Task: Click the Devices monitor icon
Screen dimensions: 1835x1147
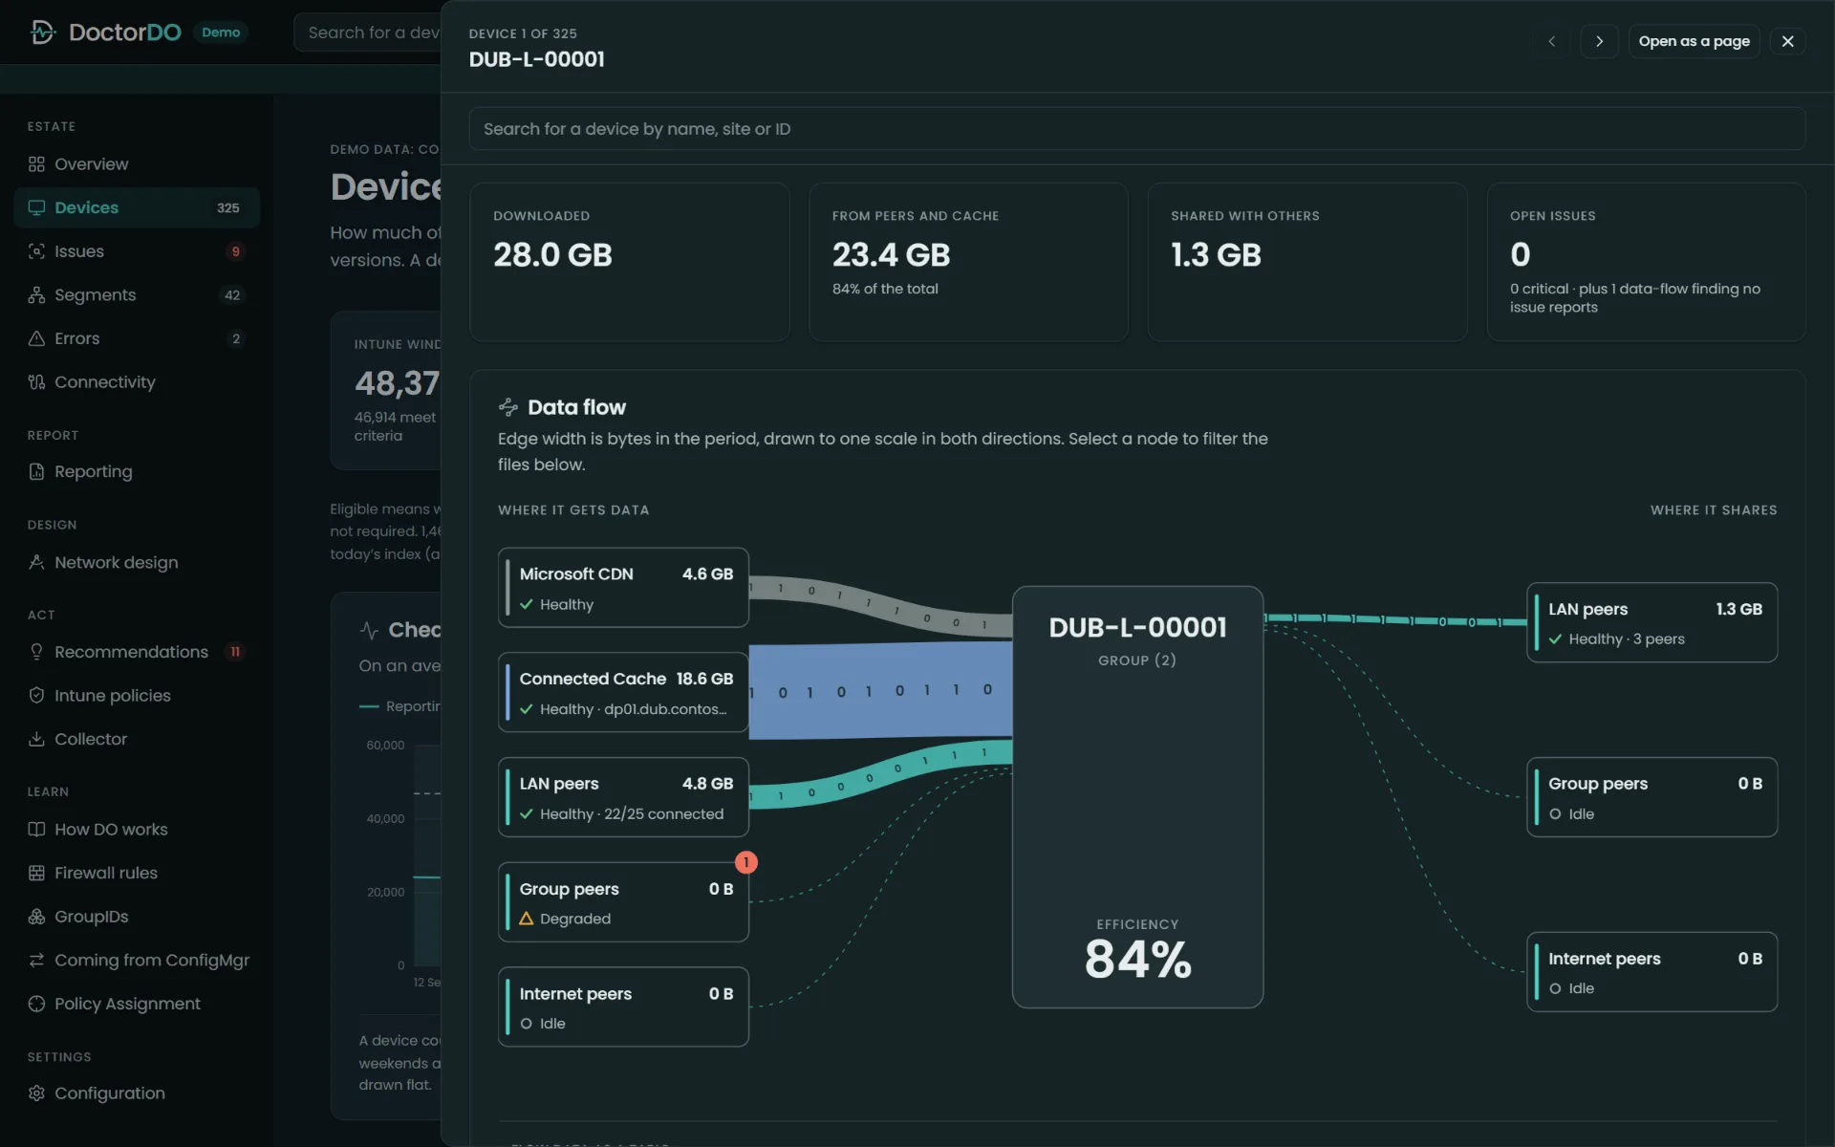Action: click(36, 207)
